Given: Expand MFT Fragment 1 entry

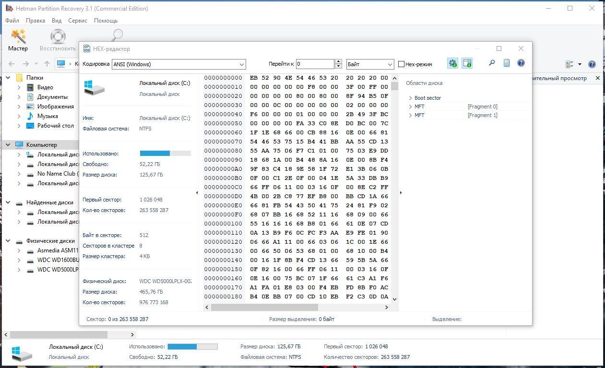Looking at the screenshot, I should 411,115.
